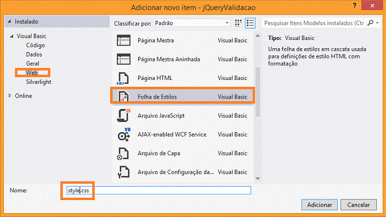
Task: Select Folha de Estilos item name
Action: coord(157,96)
